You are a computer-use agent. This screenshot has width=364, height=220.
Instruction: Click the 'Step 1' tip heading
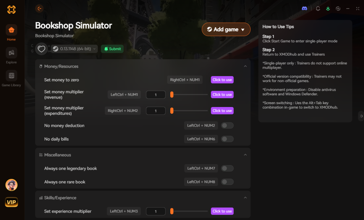pos(268,36)
